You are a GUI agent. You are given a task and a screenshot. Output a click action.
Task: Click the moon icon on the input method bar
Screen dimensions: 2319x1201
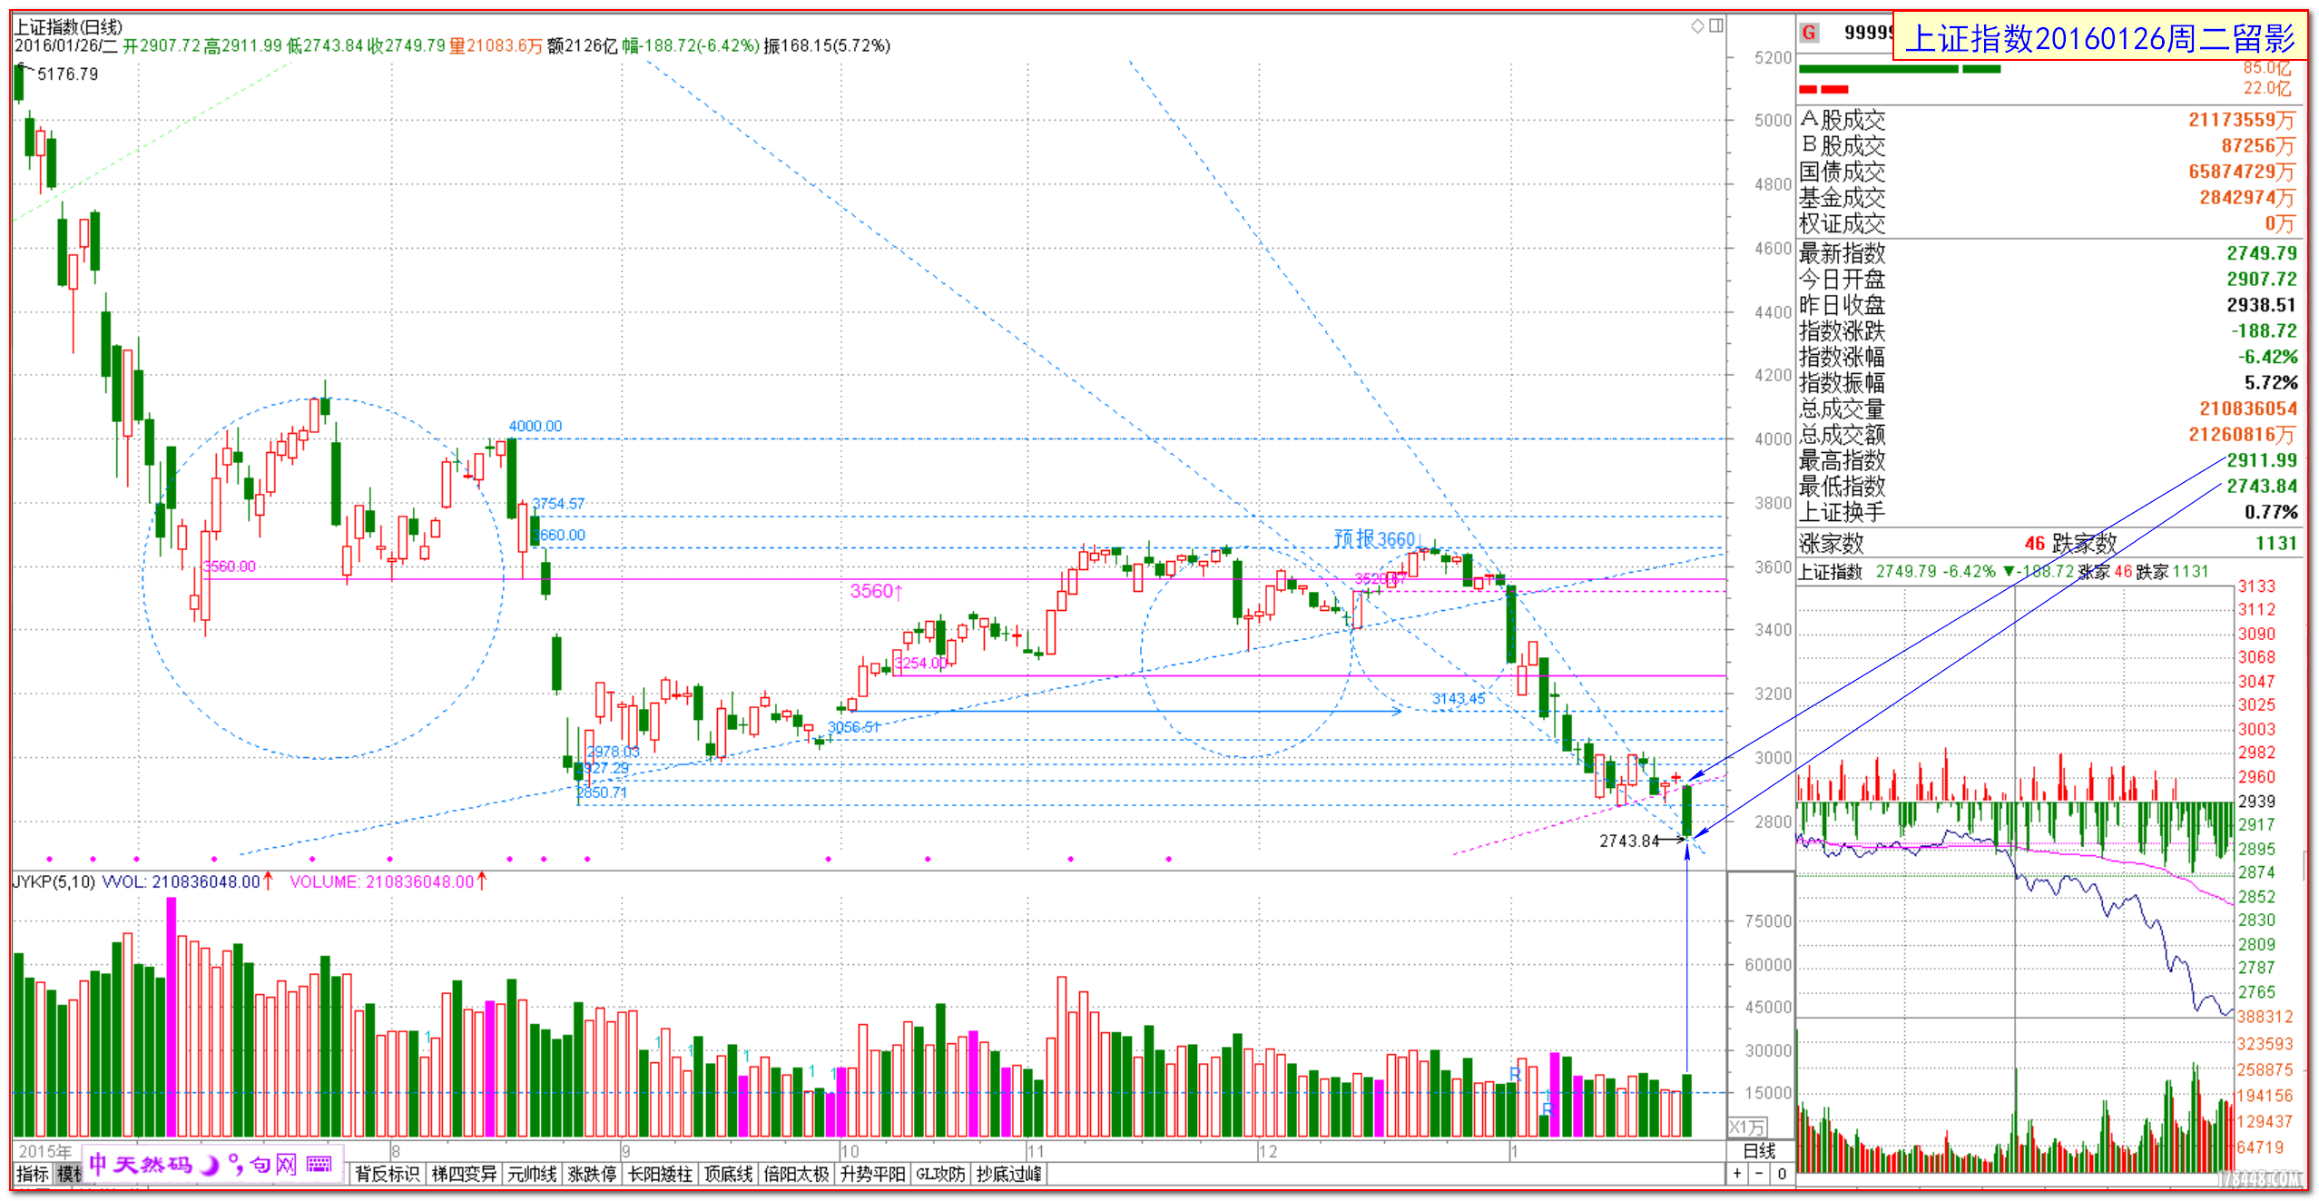[211, 1165]
